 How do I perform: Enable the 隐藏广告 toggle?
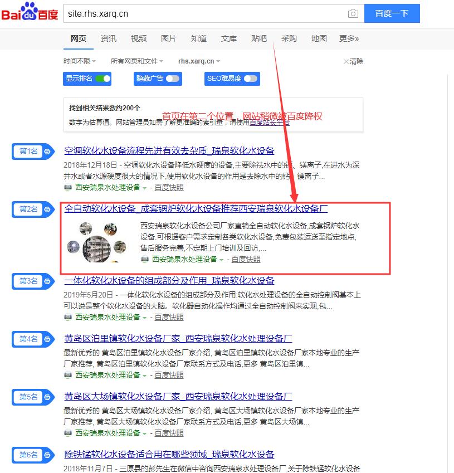(173, 79)
